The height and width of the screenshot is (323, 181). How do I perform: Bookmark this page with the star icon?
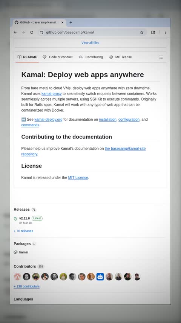click(142, 33)
